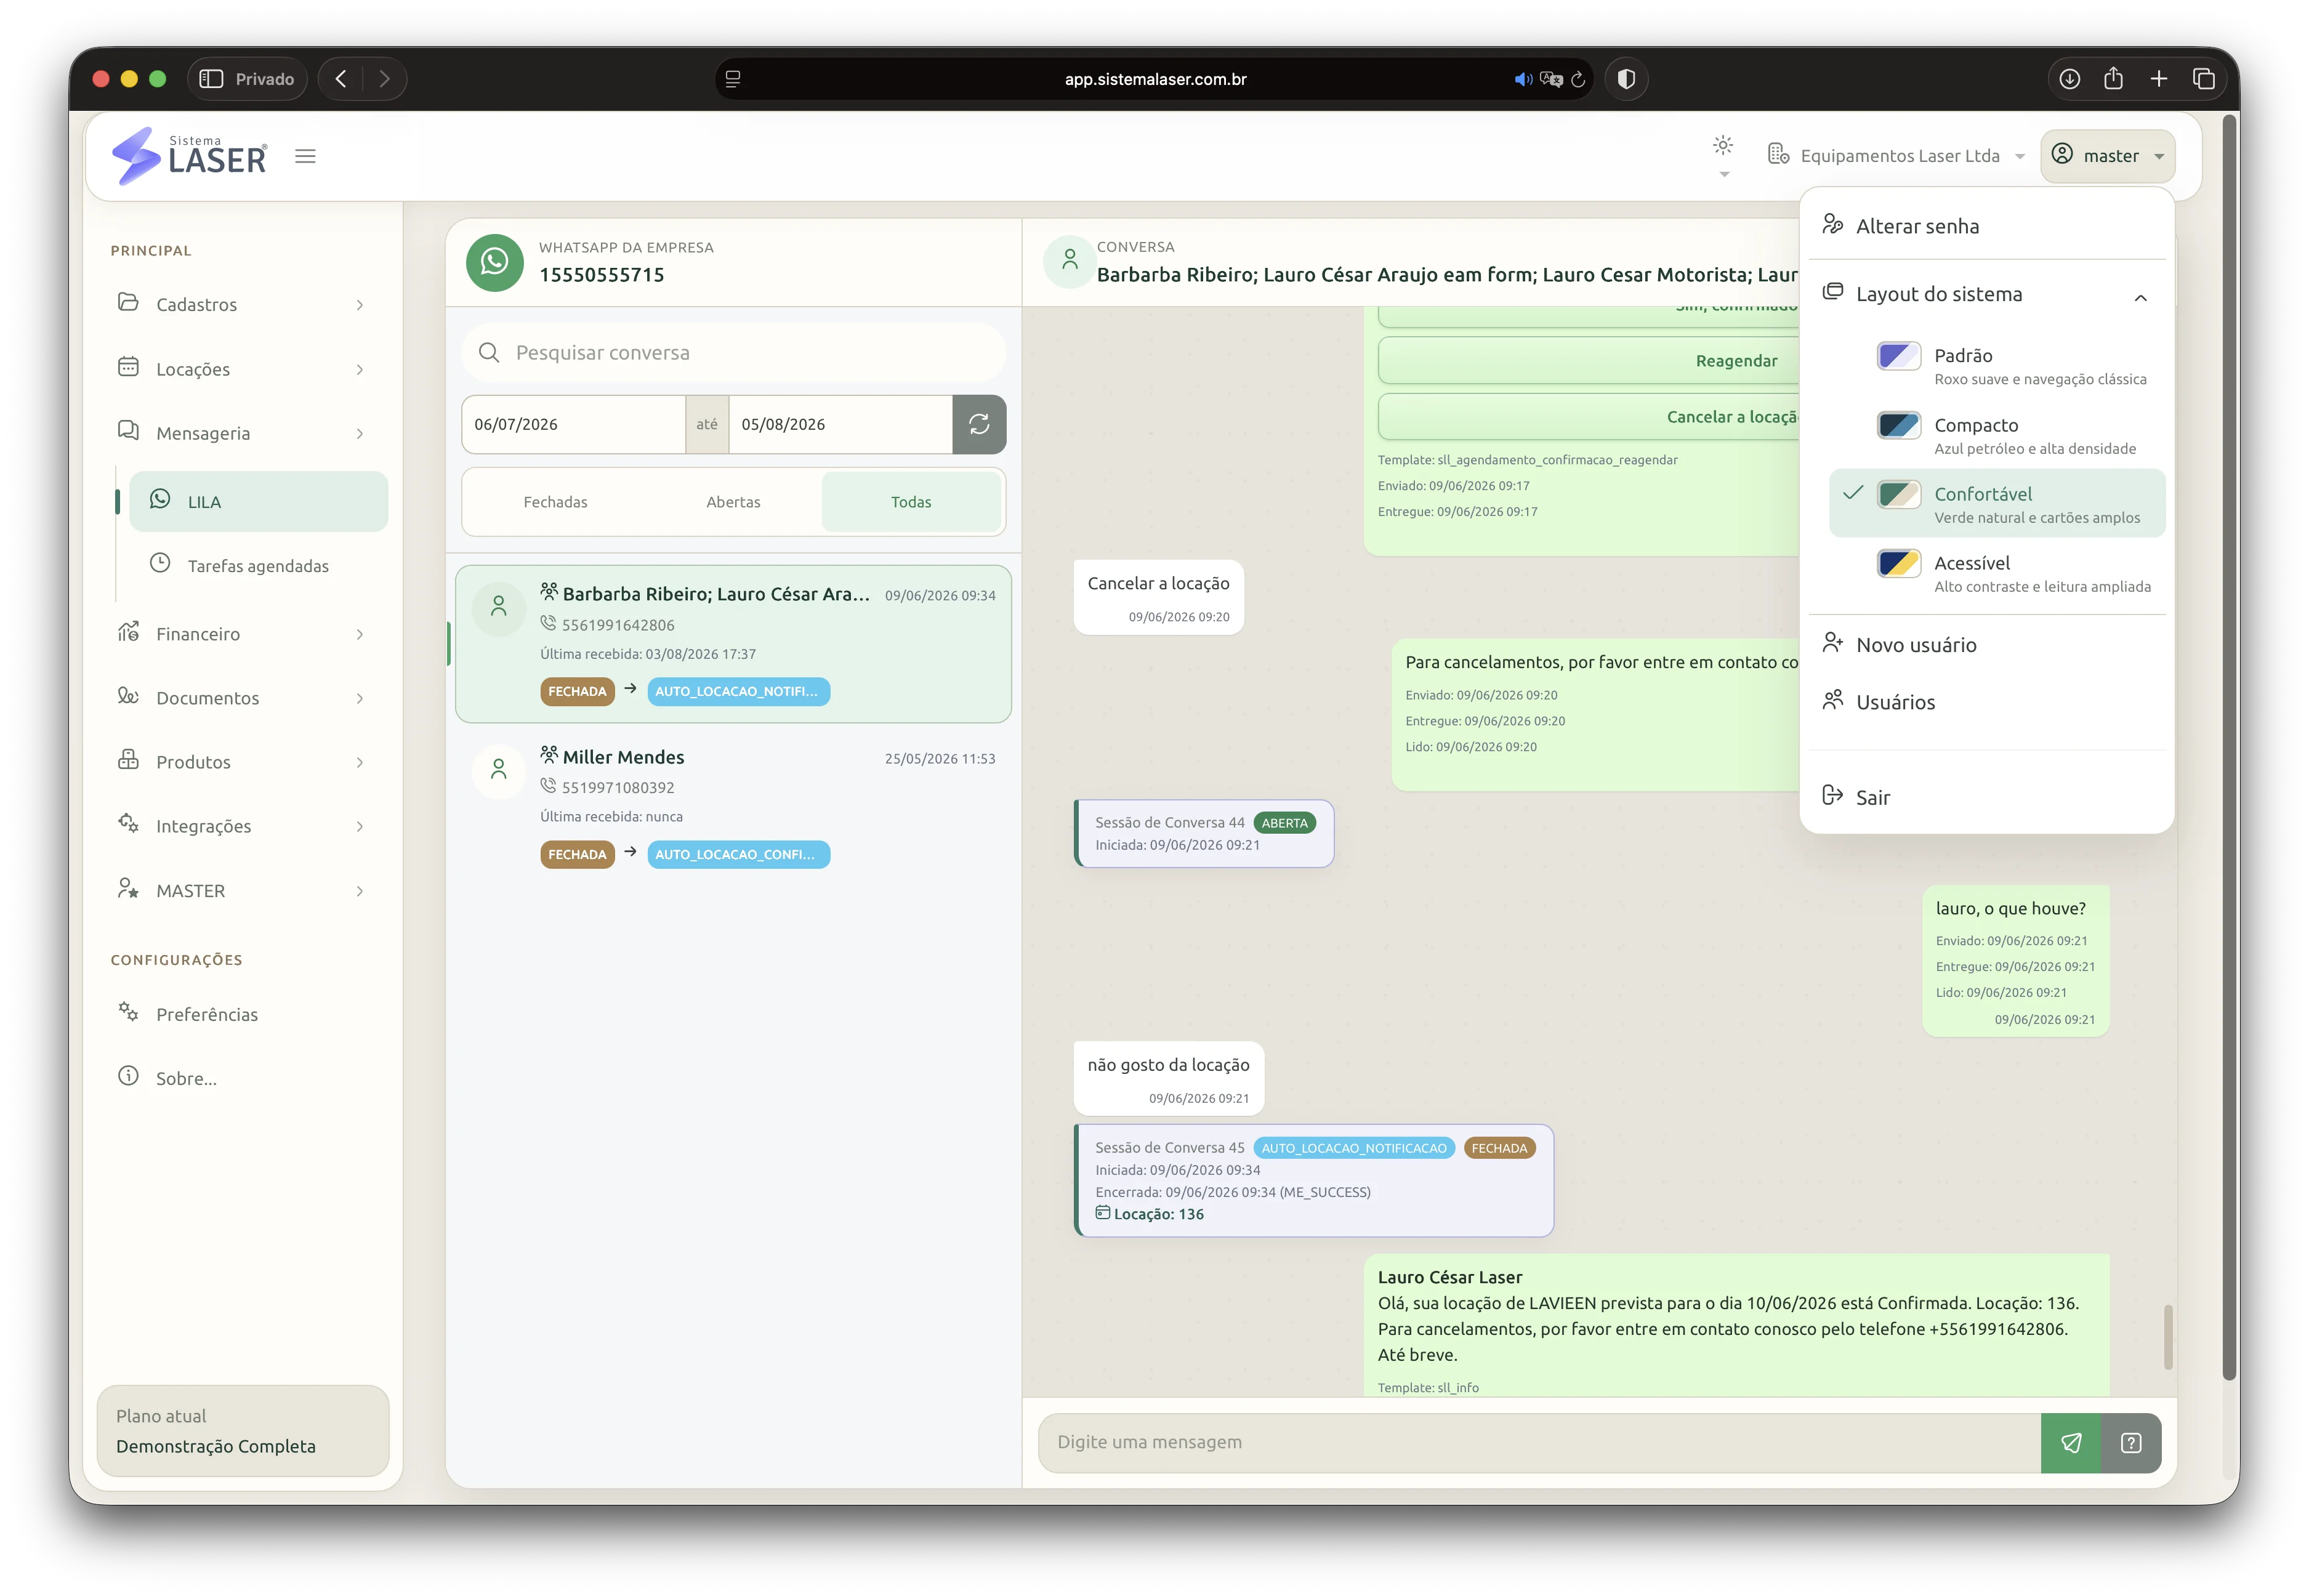Image resolution: width=2309 pixels, height=1596 pixels.
Task: Go back with Safari back arrow
Action: click(x=341, y=79)
